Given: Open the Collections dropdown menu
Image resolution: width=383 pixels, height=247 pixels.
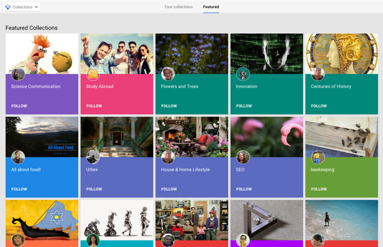Looking at the screenshot, I should 21,7.
